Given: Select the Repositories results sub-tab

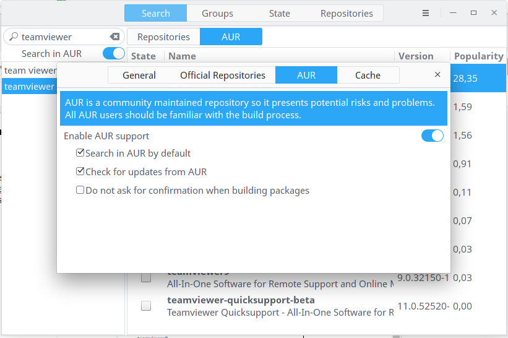Looking at the screenshot, I should tap(163, 37).
